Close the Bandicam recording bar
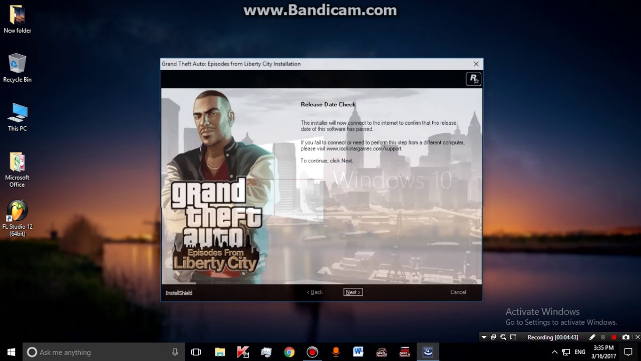Viewport: 641px width, 361px height. pyautogui.click(x=637, y=337)
